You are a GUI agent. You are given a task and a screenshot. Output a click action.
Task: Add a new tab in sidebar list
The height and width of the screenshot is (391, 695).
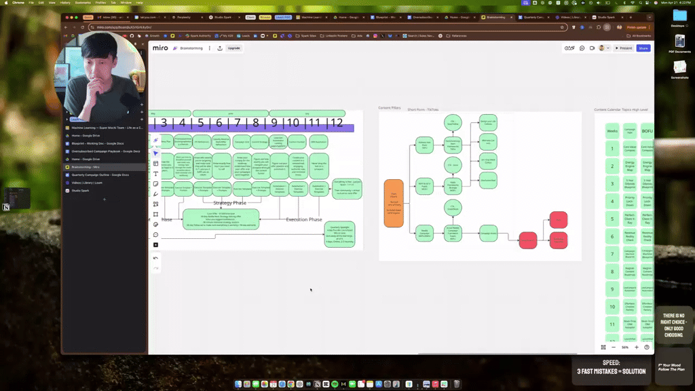(104, 200)
